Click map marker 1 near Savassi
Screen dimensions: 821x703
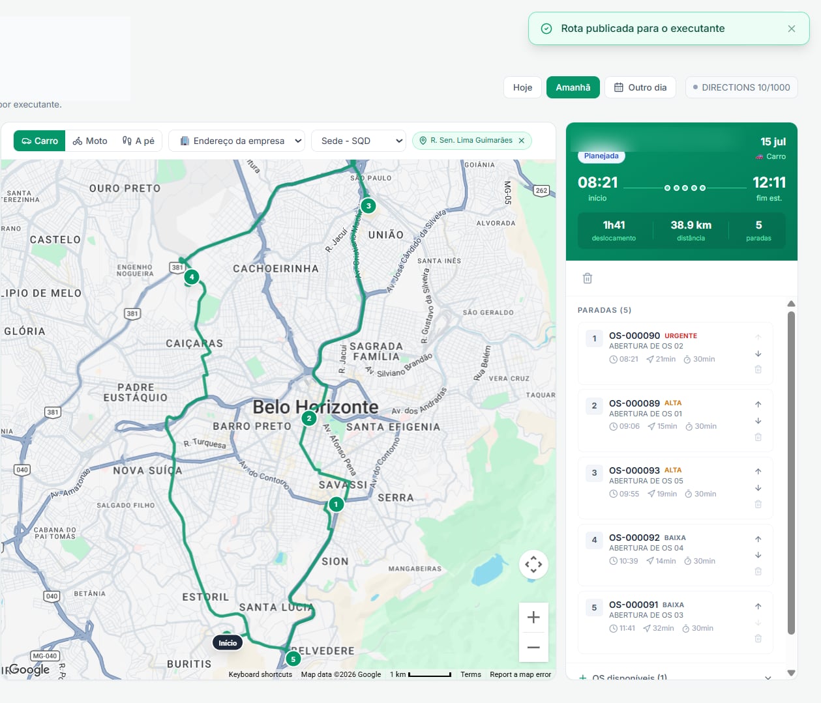pyautogui.click(x=336, y=504)
